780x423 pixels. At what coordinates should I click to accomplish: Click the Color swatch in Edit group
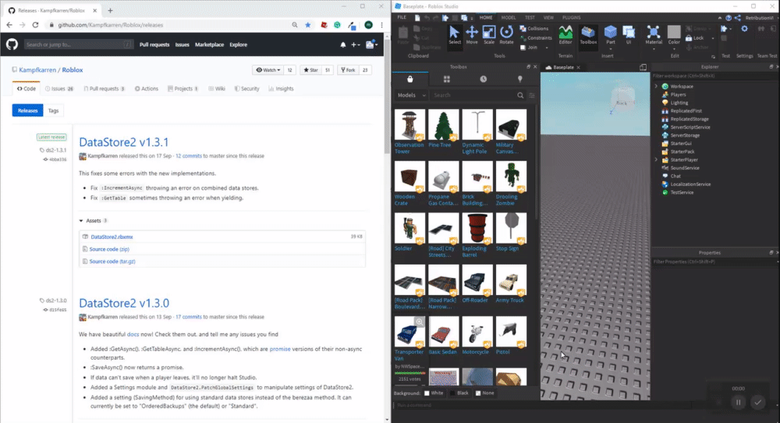coord(674,32)
